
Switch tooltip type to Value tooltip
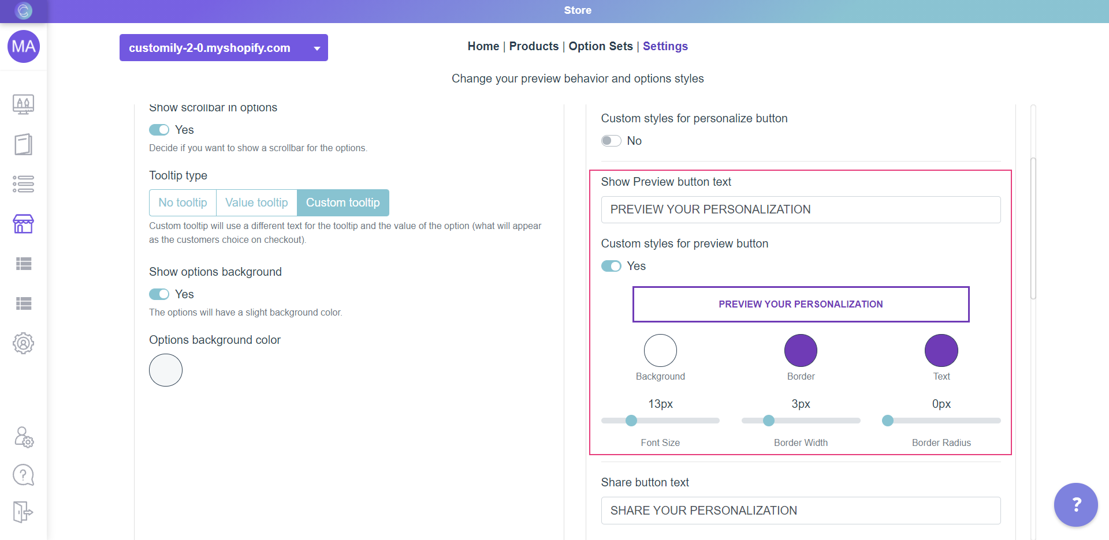pyautogui.click(x=256, y=202)
